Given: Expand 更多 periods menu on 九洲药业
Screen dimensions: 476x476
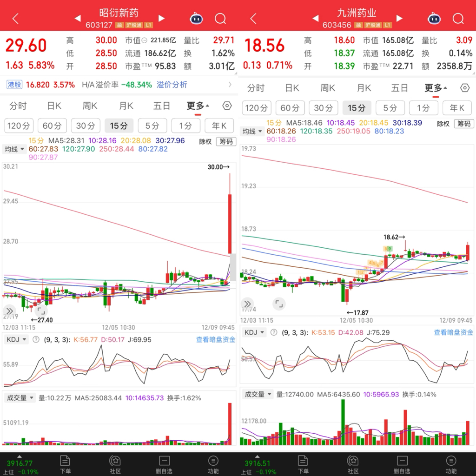Looking at the screenshot, I should coord(436,88).
